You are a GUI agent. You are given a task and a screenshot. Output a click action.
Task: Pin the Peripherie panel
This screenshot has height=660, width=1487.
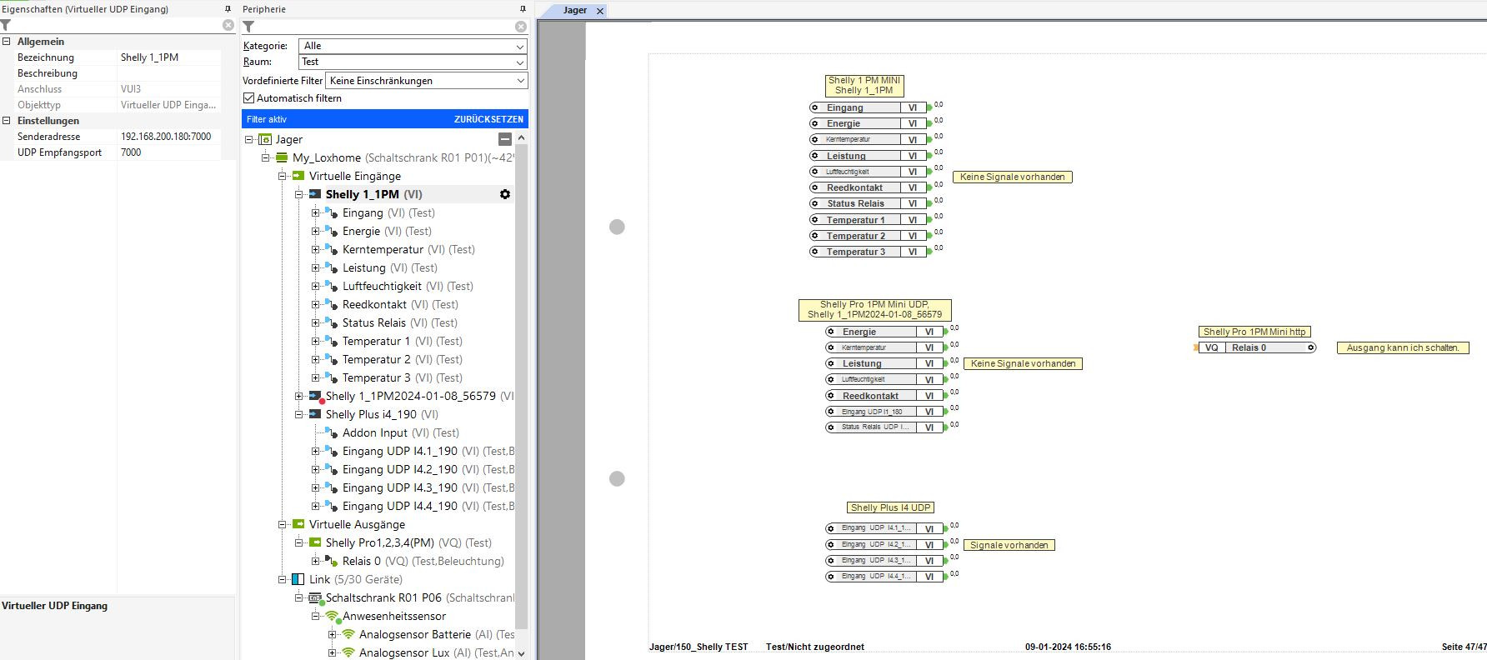[523, 9]
